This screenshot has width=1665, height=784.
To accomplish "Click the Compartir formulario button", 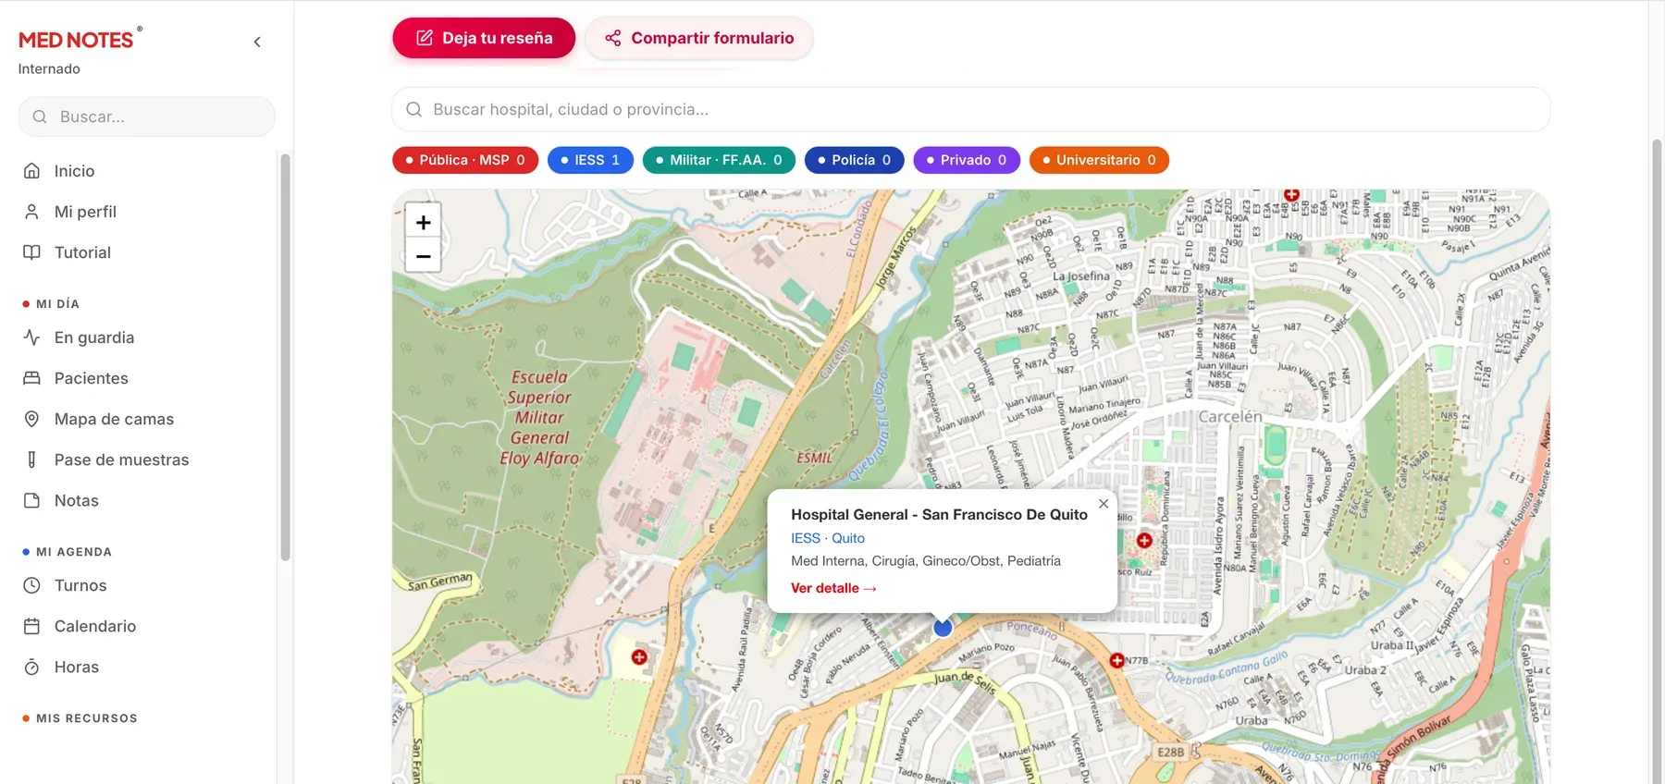I will point(699,38).
